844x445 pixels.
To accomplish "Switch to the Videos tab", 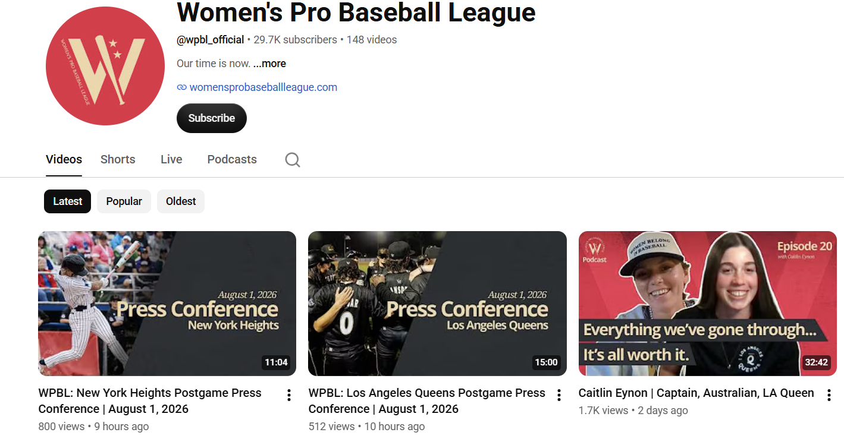I will [x=64, y=159].
